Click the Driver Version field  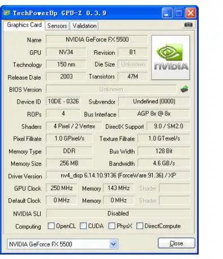point(118,175)
